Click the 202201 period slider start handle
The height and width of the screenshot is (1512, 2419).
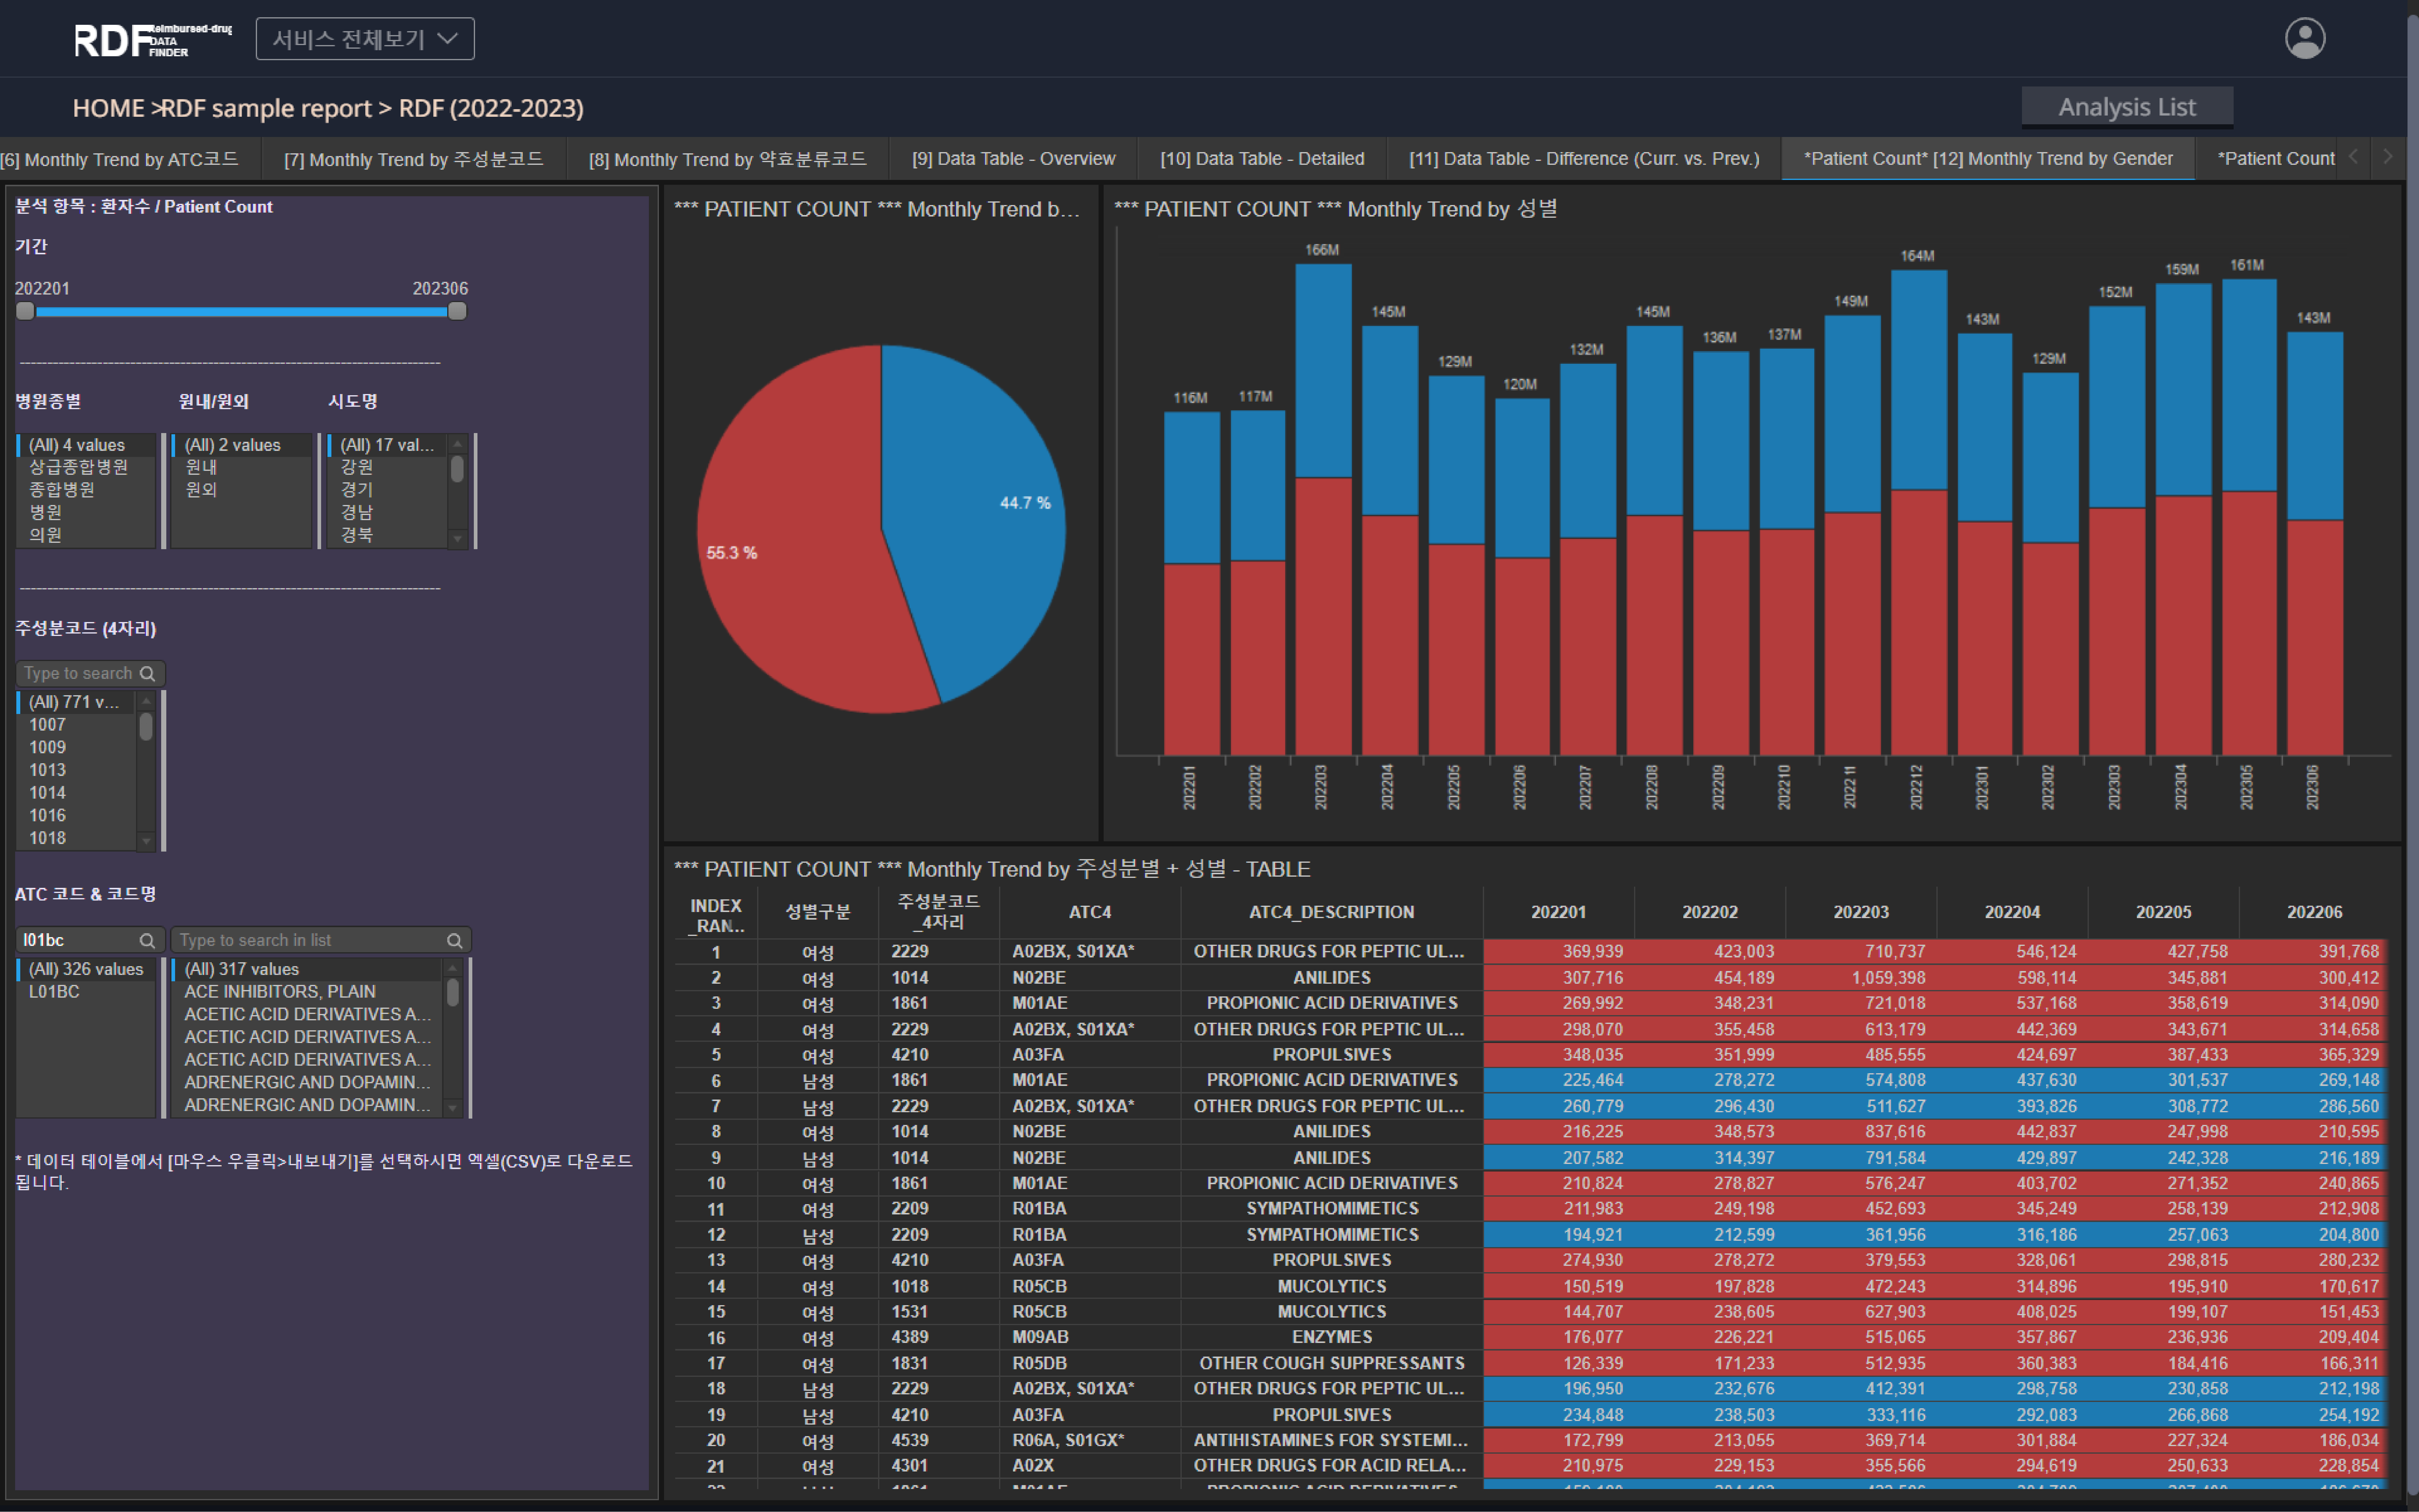pos(25,311)
